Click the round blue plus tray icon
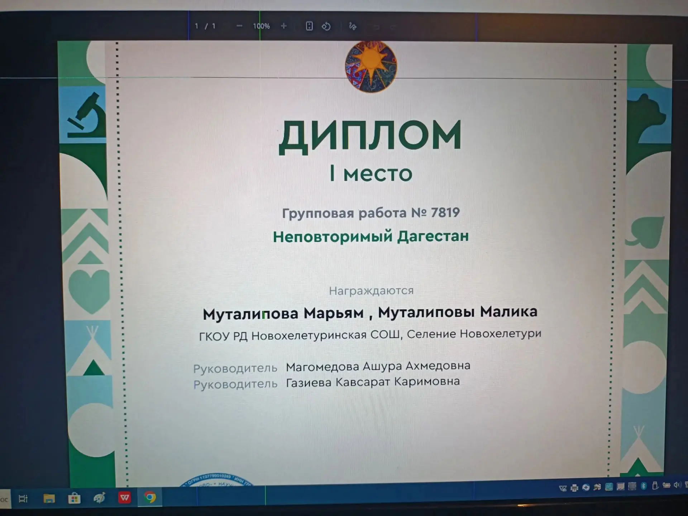 (586, 487)
